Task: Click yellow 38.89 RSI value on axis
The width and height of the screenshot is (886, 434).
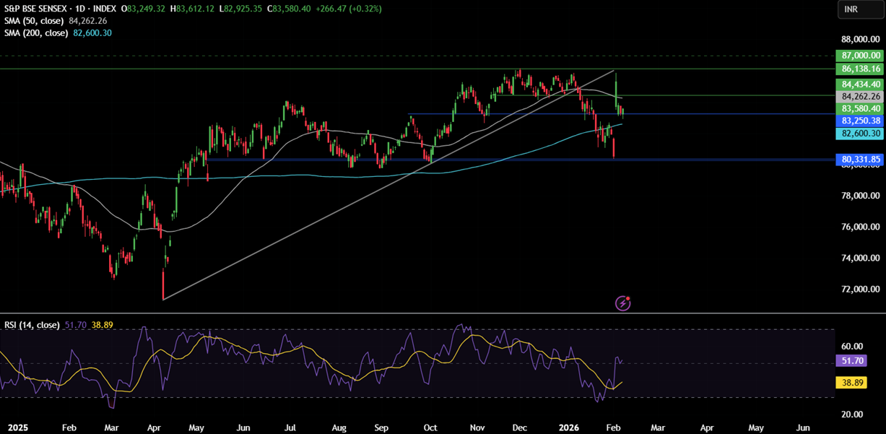Action: click(849, 383)
